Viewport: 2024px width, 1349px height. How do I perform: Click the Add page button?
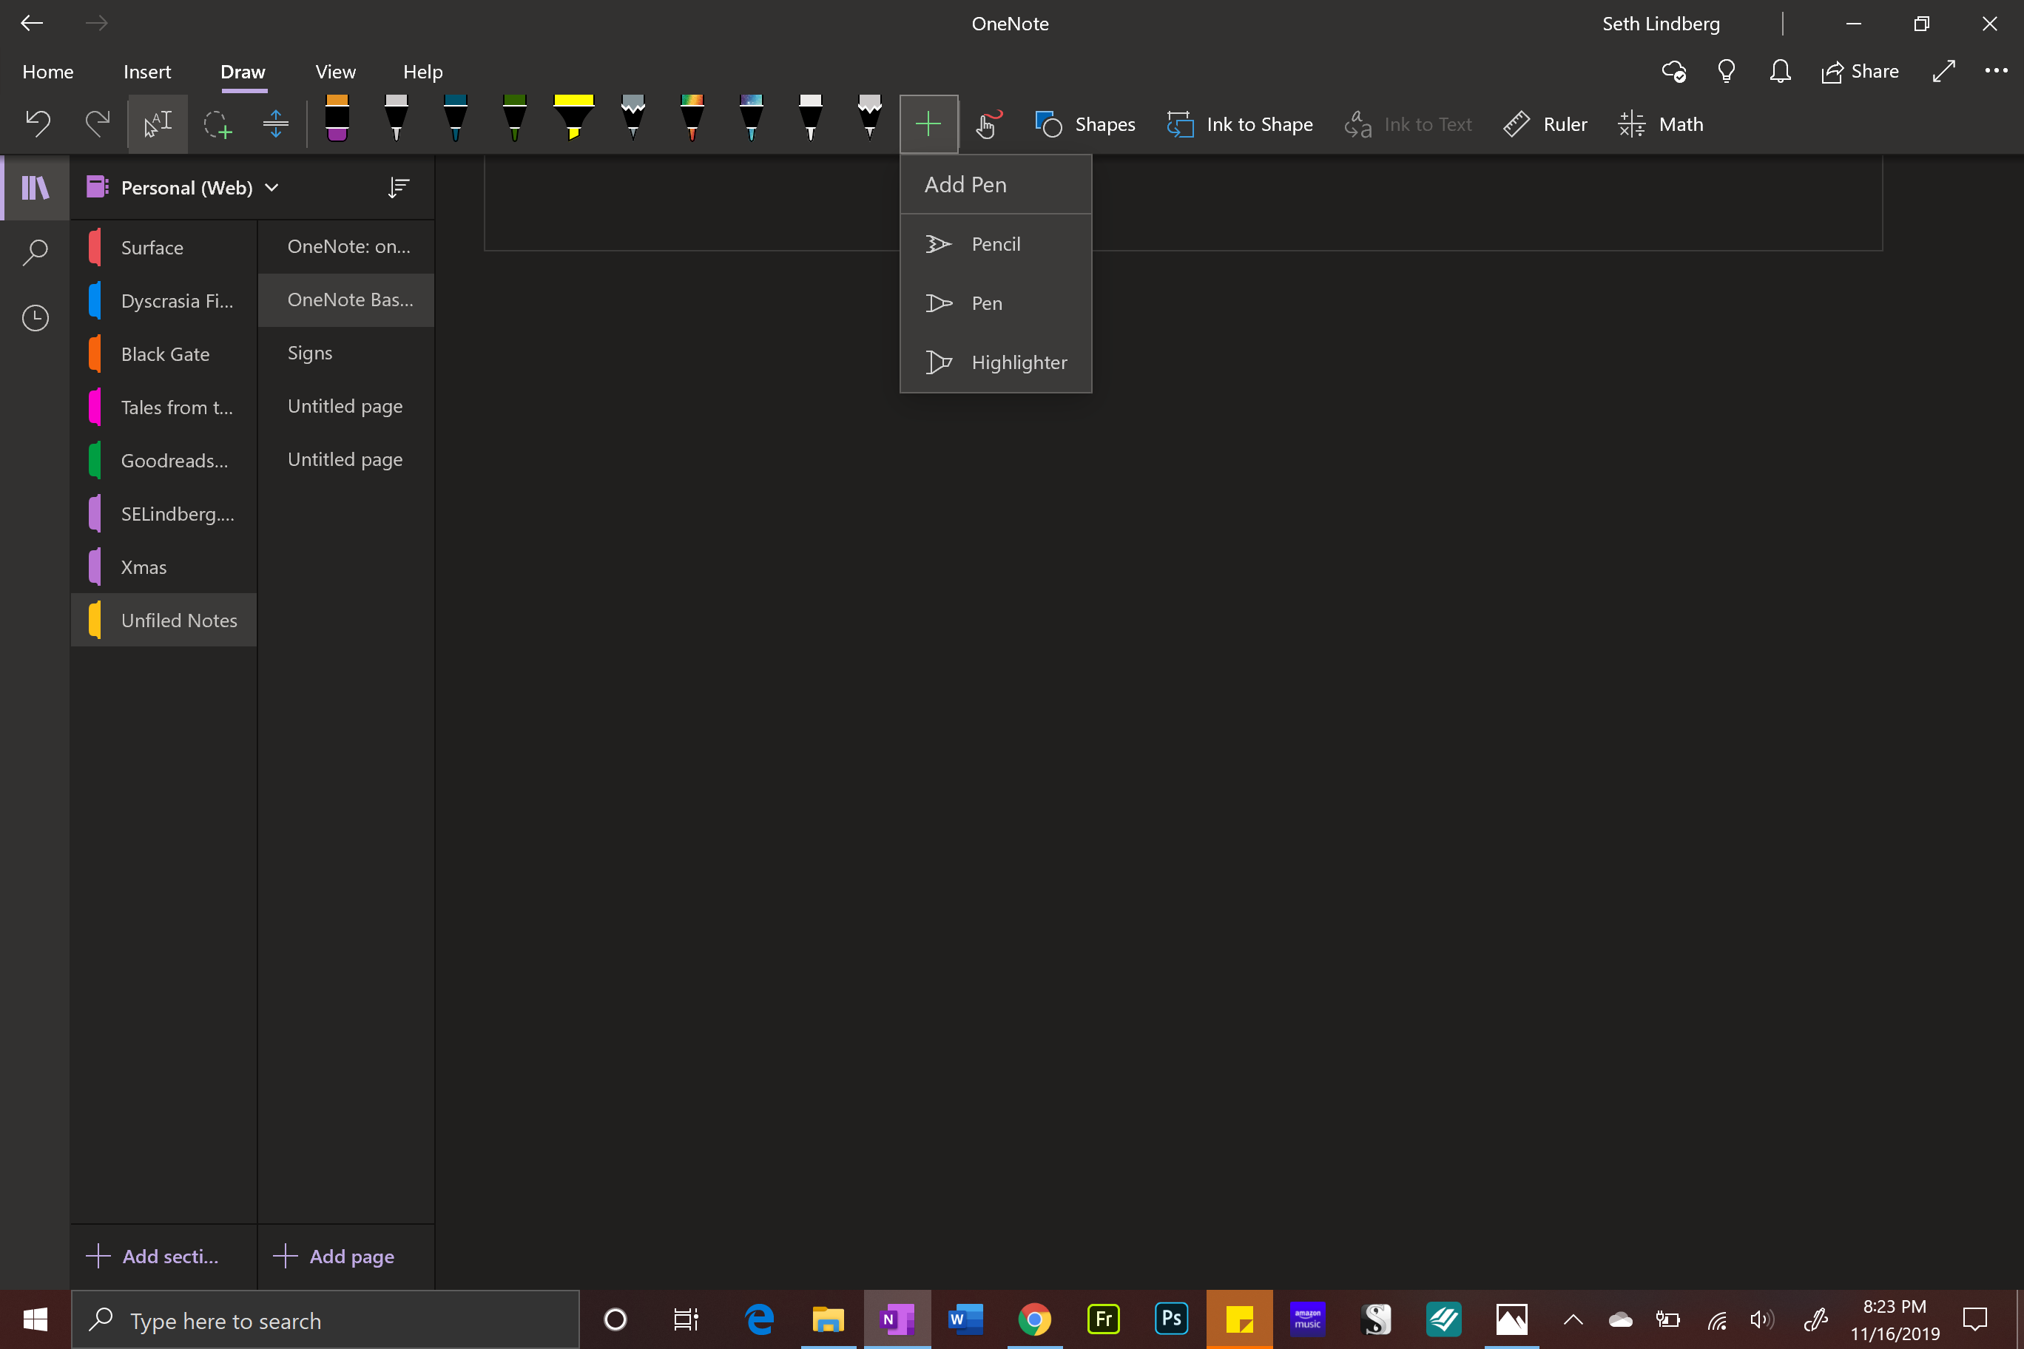click(x=335, y=1256)
